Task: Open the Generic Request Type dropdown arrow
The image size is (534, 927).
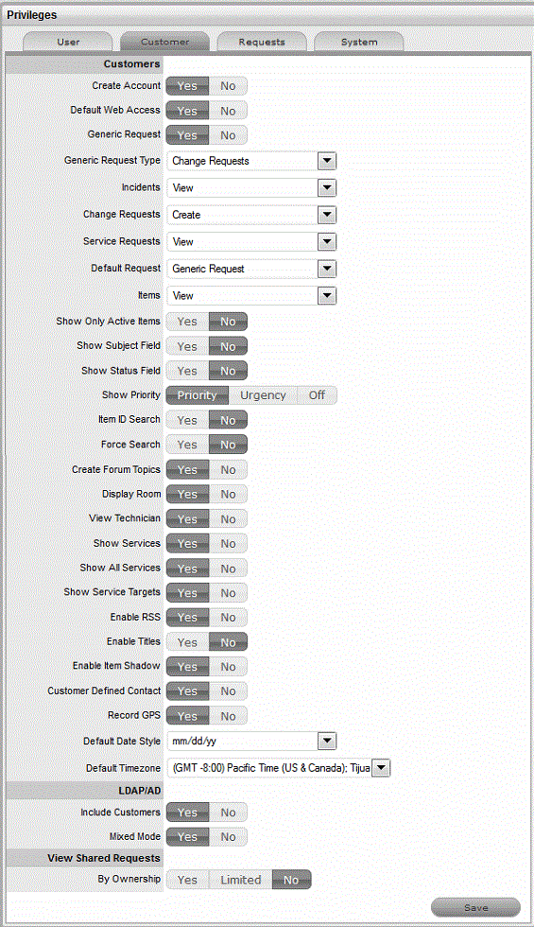Action: point(327,161)
